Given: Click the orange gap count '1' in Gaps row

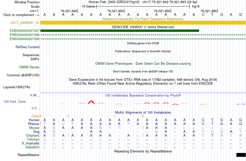Looking at the screenshot, I should (115, 116).
